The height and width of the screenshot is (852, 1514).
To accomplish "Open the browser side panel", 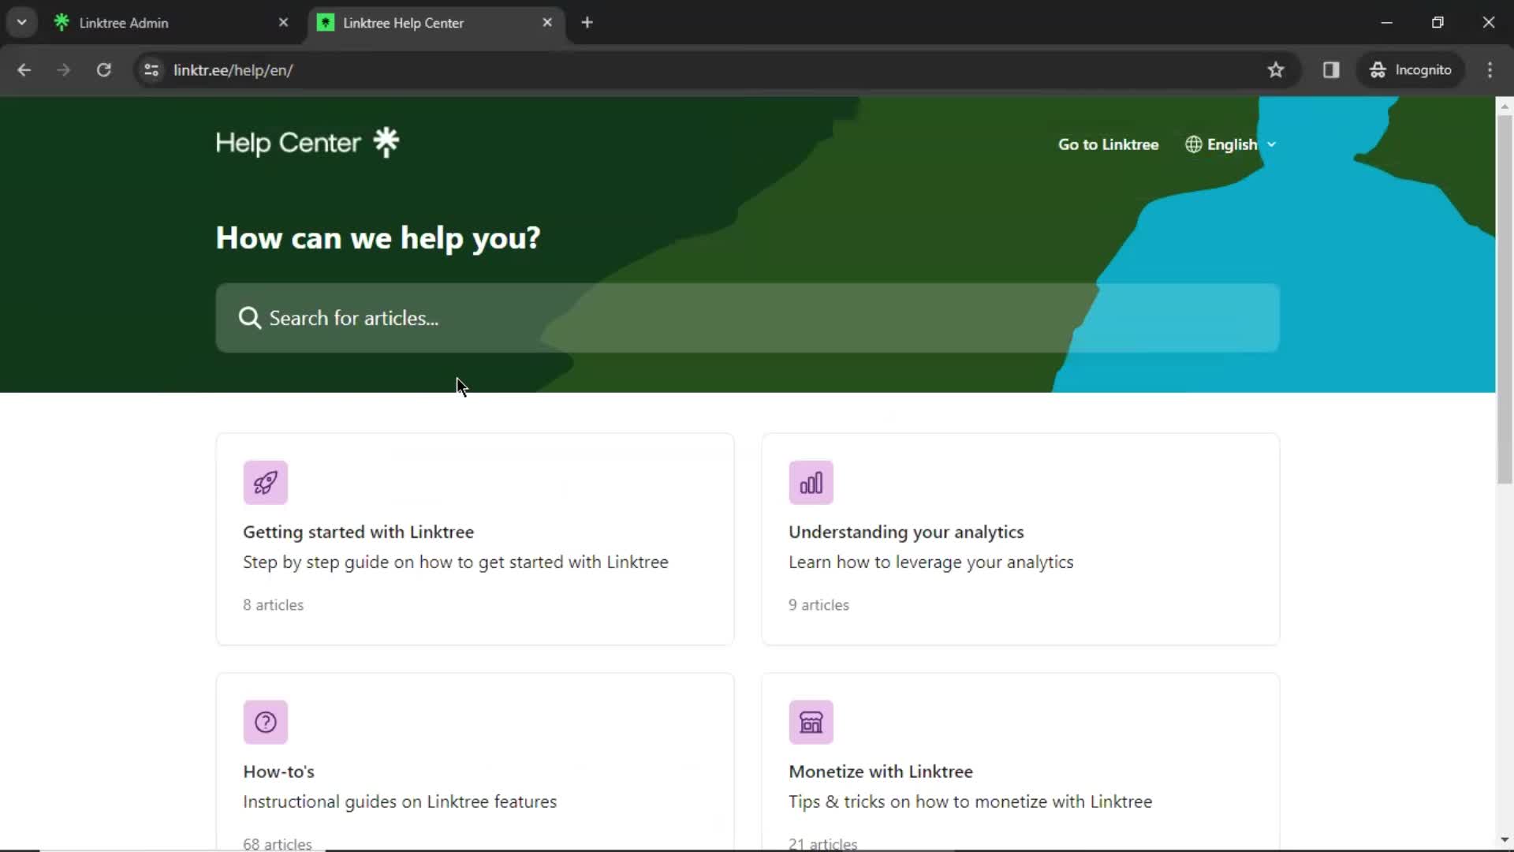I will 1331,69.
